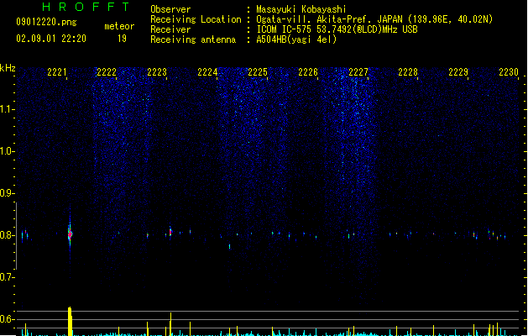The image size is (528, 336).
Task: Click the 2223 time marker
Action: point(157,72)
